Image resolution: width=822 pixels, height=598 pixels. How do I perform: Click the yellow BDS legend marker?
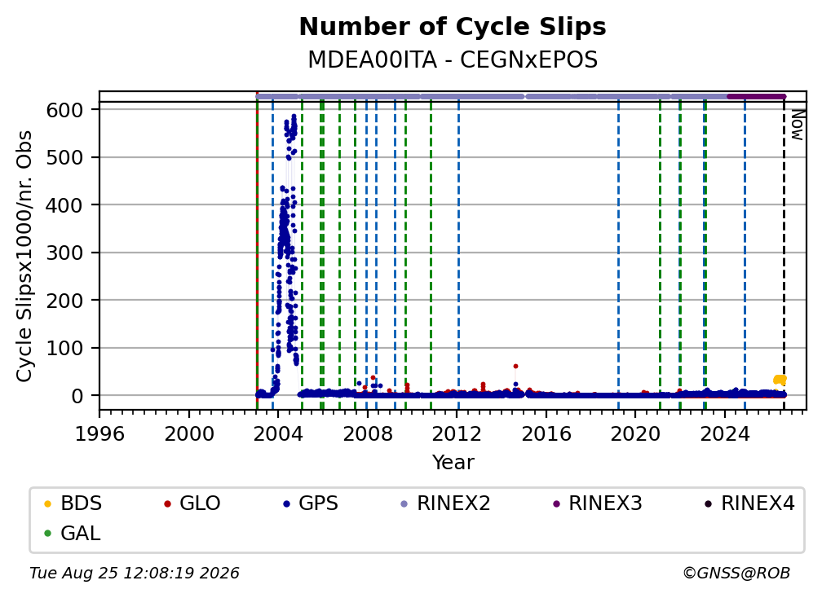47,504
